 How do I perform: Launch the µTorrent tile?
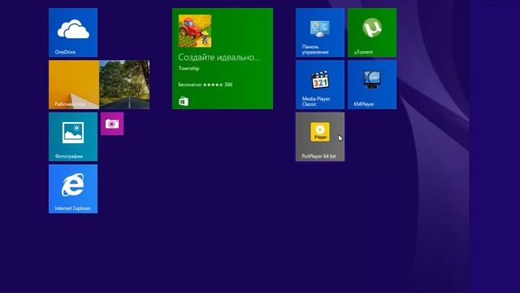pos(372,33)
